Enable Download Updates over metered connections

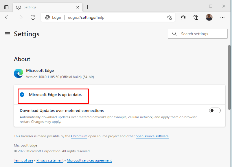point(215,110)
